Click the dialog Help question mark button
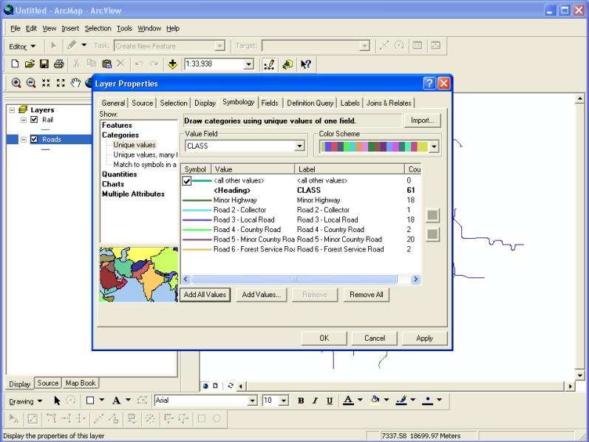This screenshot has width=589, height=442. pos(429,83)
